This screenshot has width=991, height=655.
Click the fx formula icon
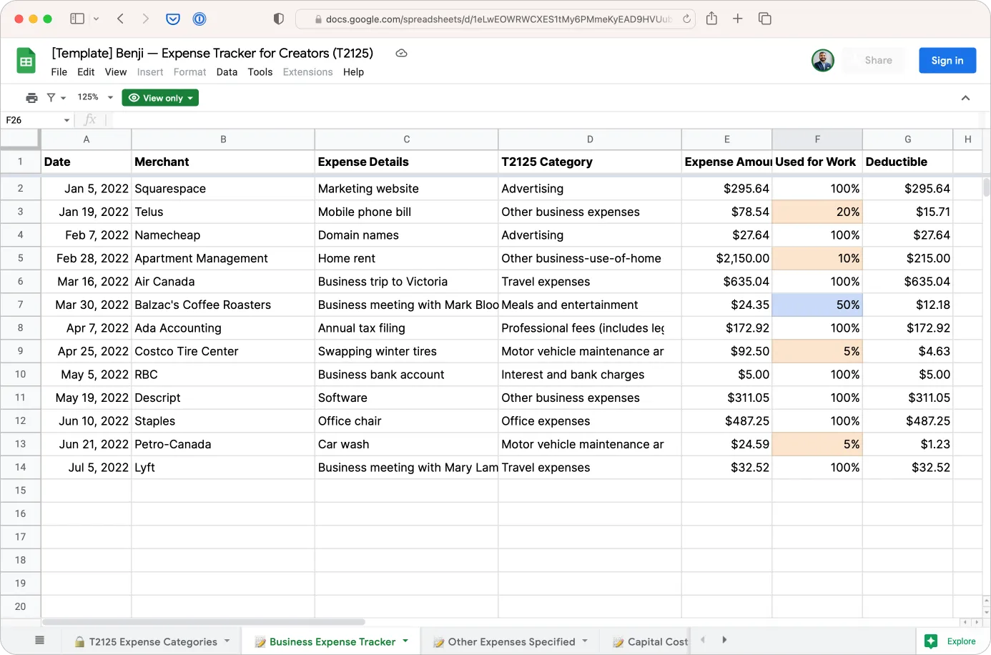[x=91, y=119]
